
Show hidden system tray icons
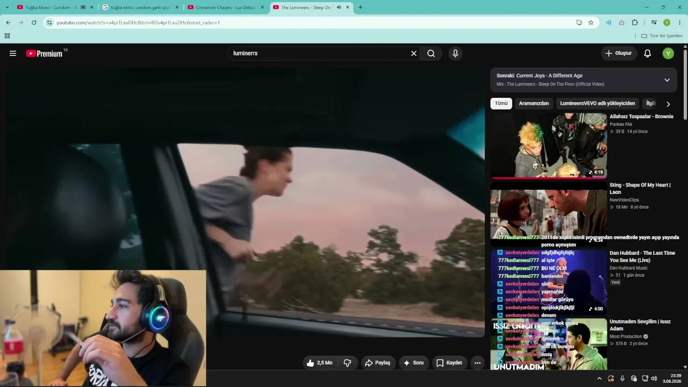tap(599, 378)
